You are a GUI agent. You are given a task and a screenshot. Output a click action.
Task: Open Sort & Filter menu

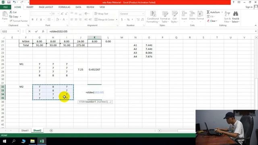227,17
